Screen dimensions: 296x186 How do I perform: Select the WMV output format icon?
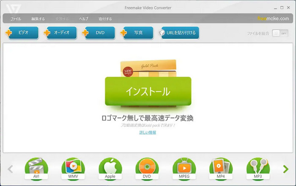[73, 169]
